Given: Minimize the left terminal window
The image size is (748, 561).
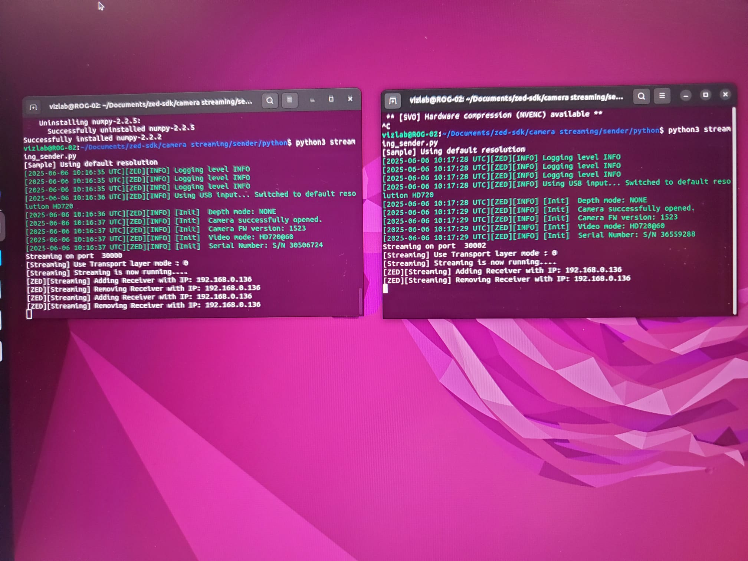Looking at the screenshot, I should click(312, 100).
